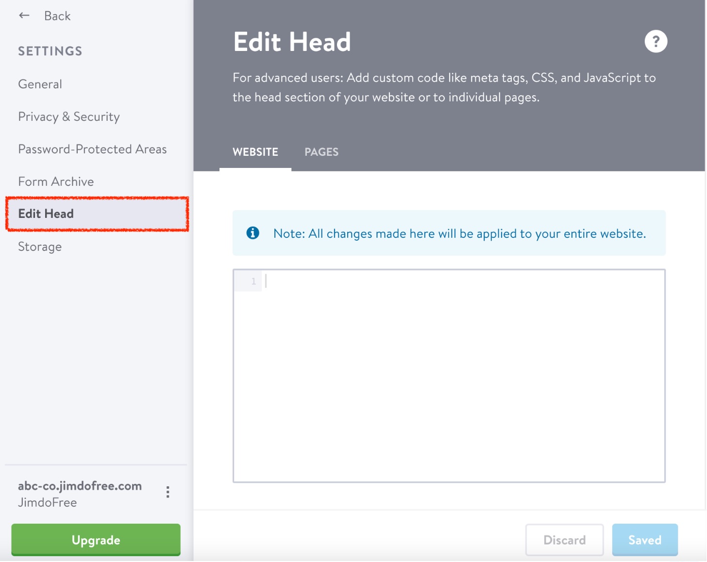The height and width of the screenshot is (562, 707).
Task: Click the green Upgrade button
Action: [96, 540]
